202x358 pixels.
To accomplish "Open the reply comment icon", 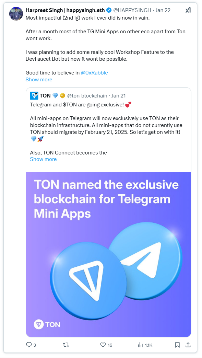I will [x=29, y=345].
